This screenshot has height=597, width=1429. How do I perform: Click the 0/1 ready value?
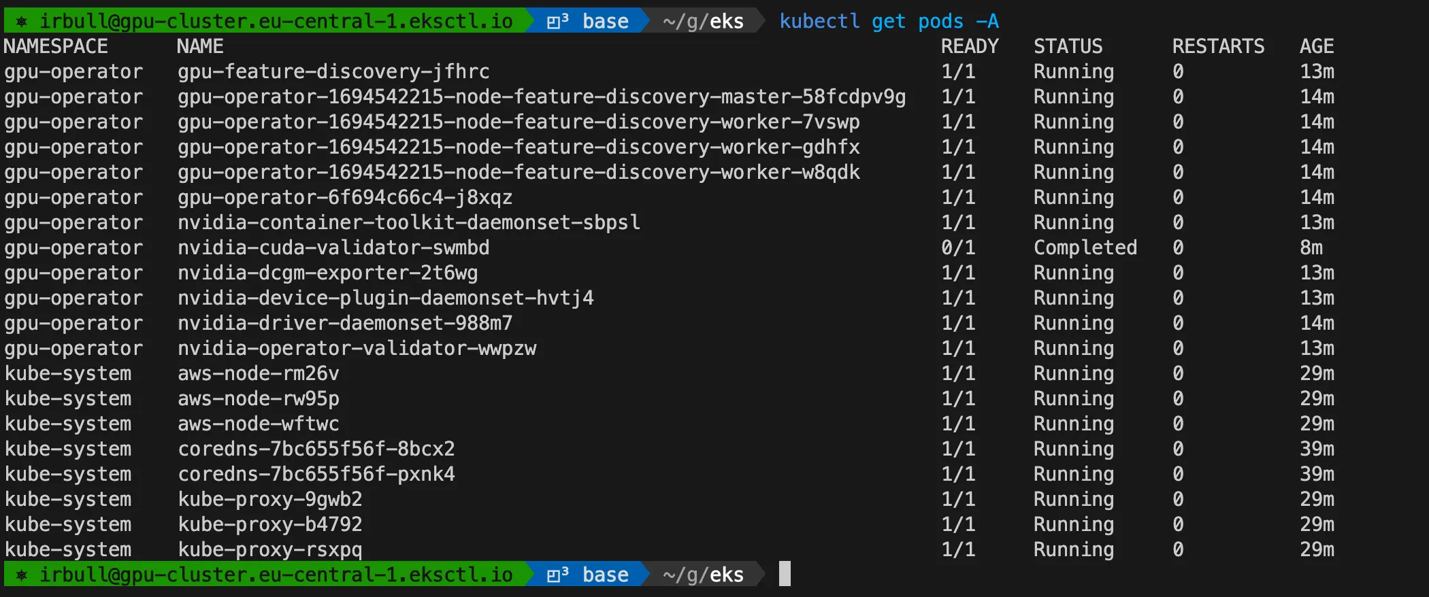click(x=958, y=248)
